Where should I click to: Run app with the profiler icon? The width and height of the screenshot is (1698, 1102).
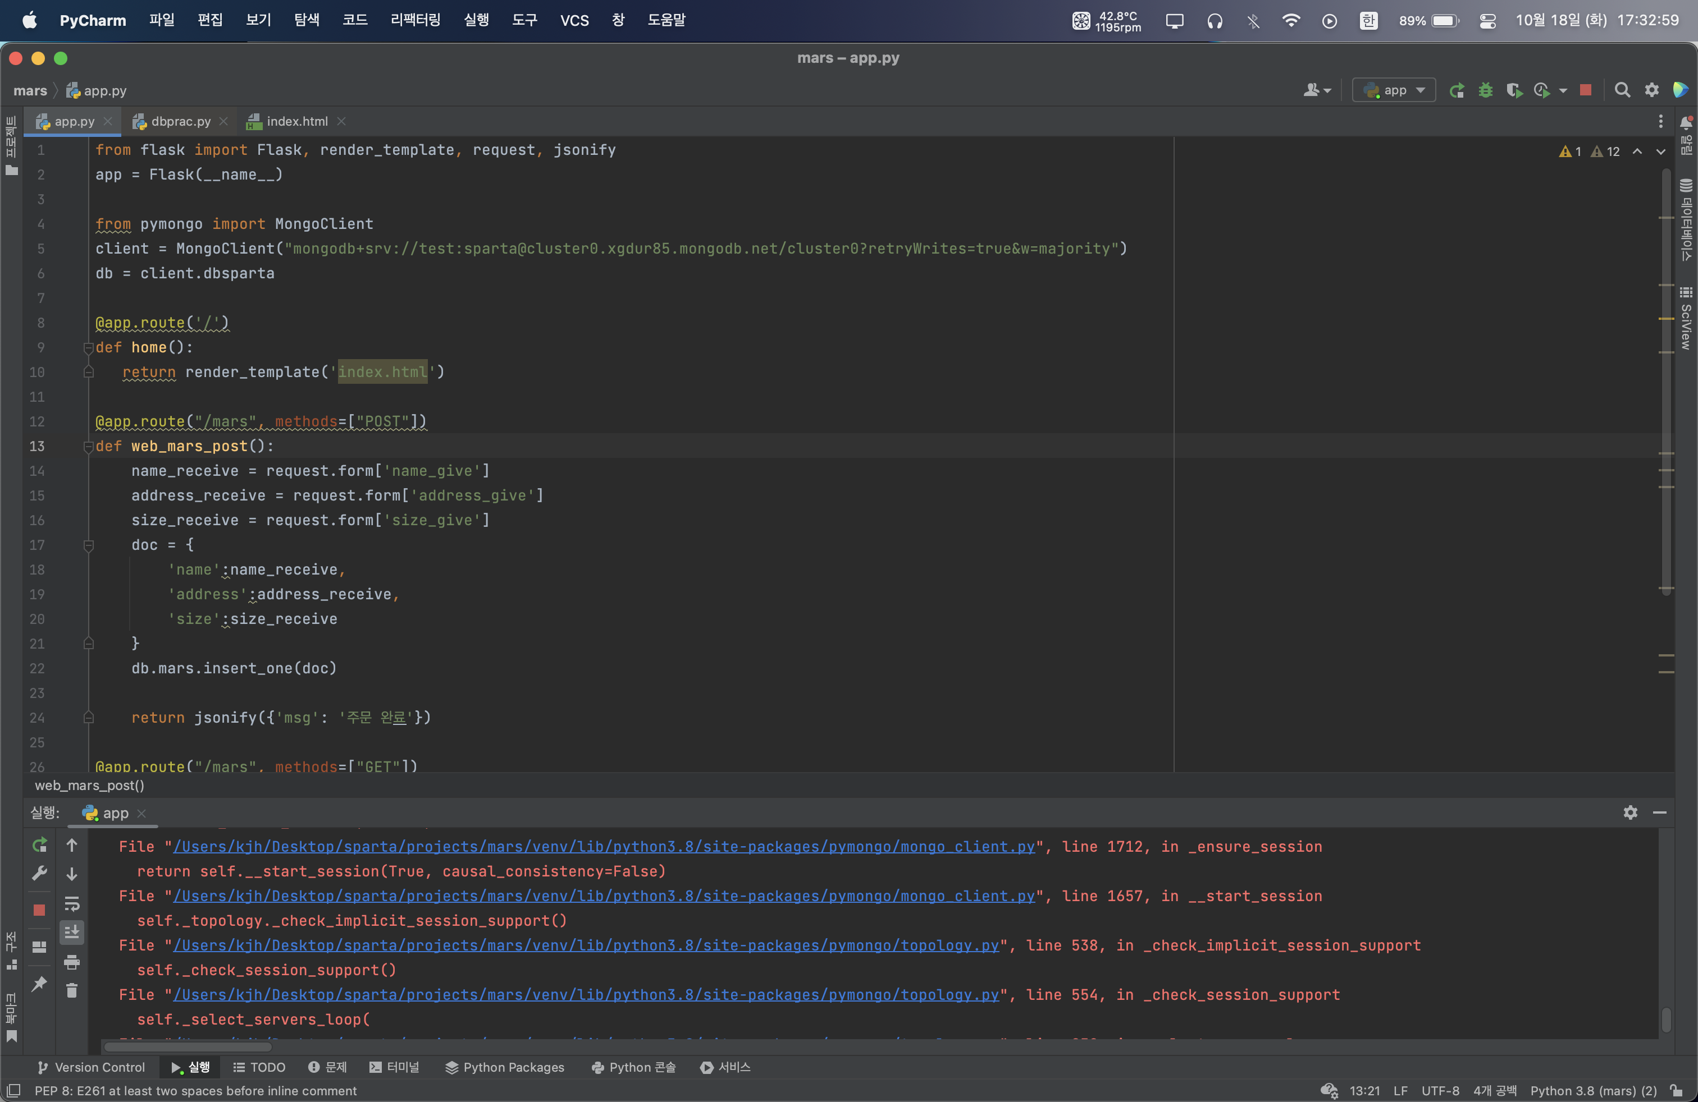pyautogui.click(x=1541, y=90)
